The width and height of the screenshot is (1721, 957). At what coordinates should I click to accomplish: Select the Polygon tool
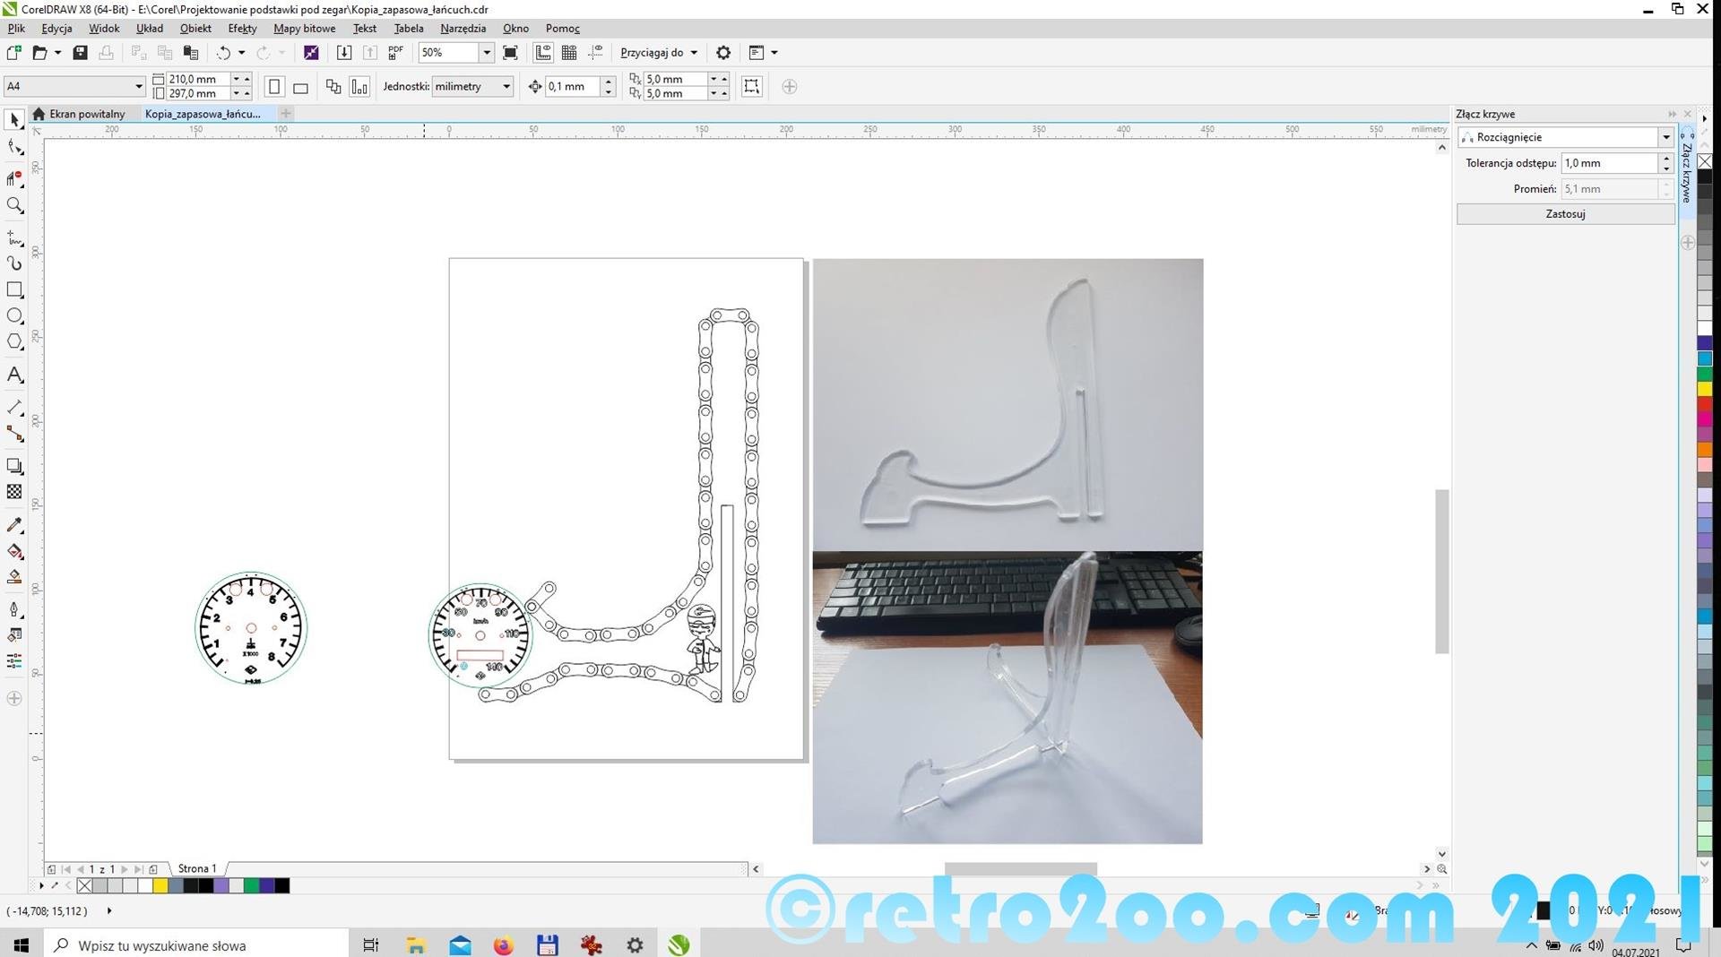click(x=14, y=341)
